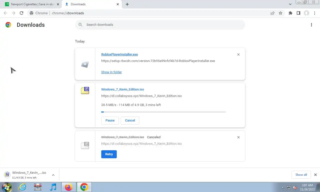Open the Windows_7_Kevin_Edition.iso link in progress
The width and height of the screenshot is (320, 192).
(x=122, y=89)
